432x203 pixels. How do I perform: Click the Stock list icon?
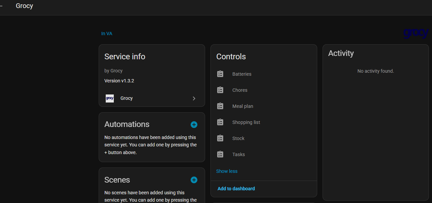pos(220,138)
